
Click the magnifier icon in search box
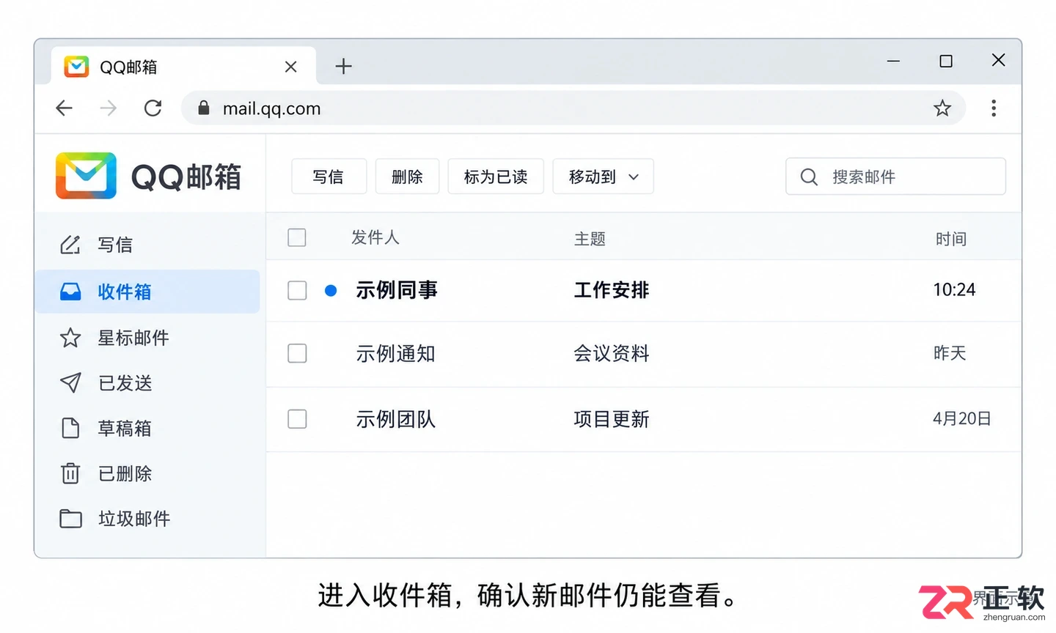pyautogui.click(x=809, y=177)
